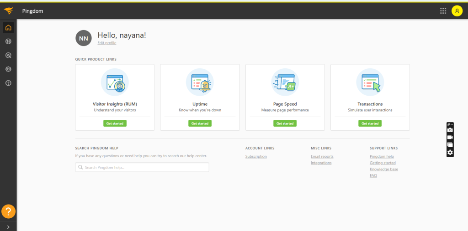Click the small top handle of floating toolbar

pyautogui.click(x=450, y=124)
